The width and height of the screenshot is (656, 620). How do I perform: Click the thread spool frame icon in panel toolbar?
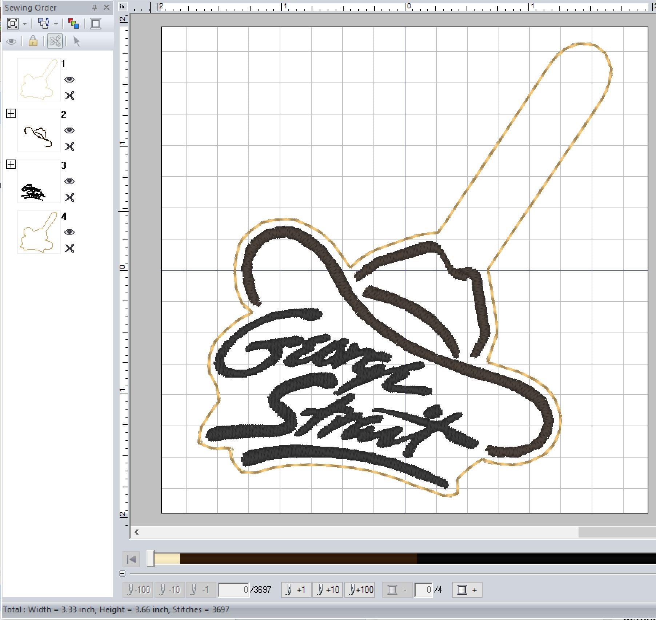(x=96, y=24)
